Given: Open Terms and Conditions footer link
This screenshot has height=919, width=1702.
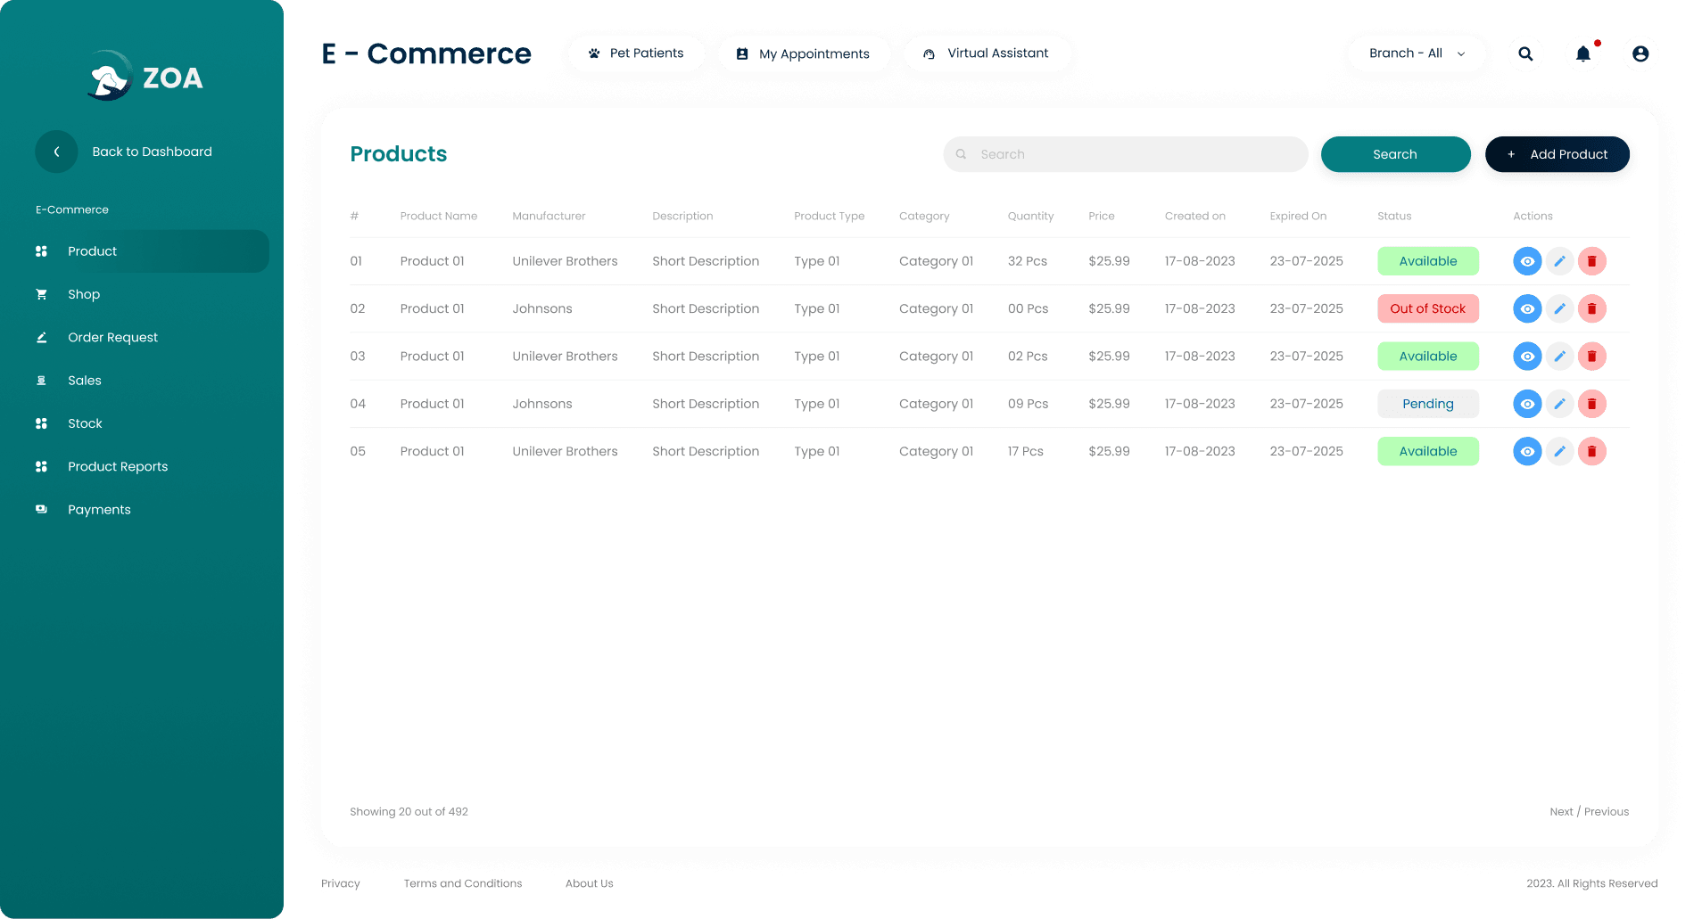Looking at the screenshot, I should (463, 883).
